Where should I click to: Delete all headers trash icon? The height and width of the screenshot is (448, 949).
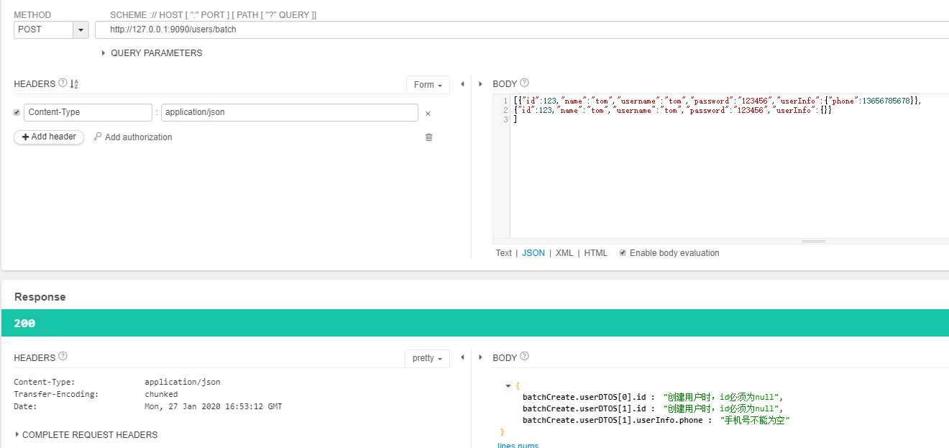(x=428, y=137)
